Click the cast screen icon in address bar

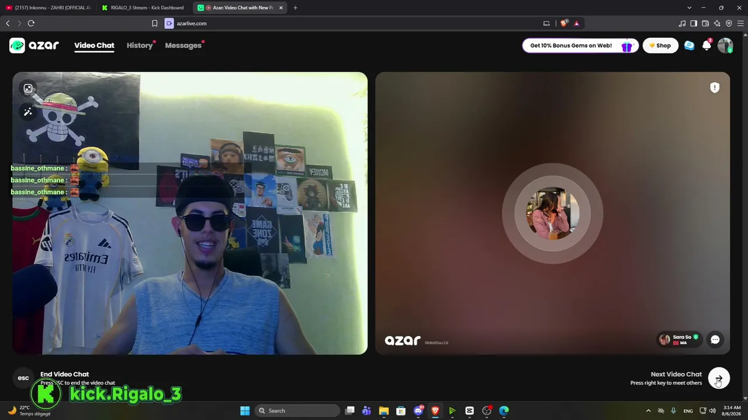(x=546, y=23)
